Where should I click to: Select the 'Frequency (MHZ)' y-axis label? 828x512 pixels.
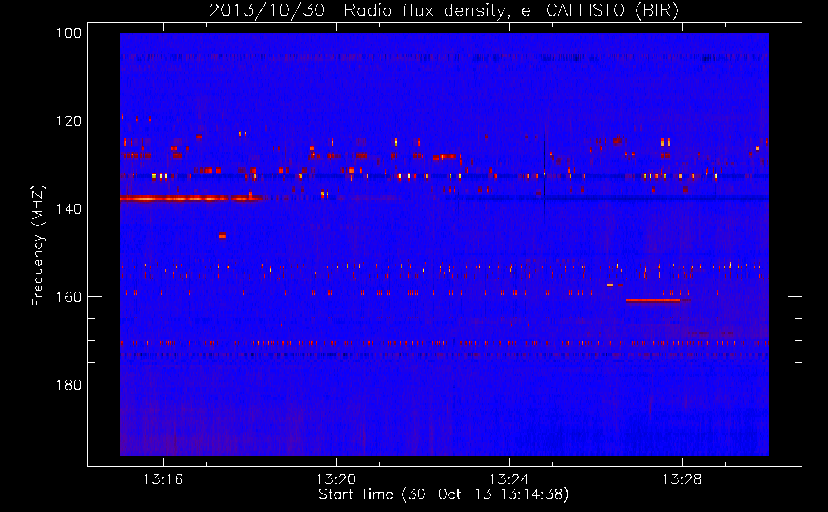point(38,246)
